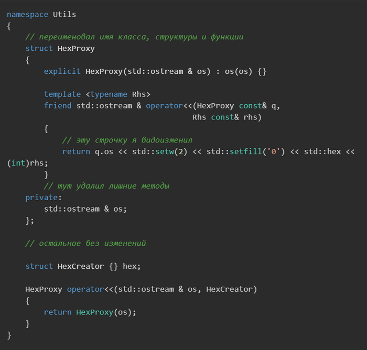
Task: Click the 'private:' access specifier
Action: (44, 198)
